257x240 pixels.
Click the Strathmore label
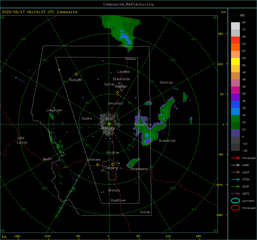(x=139, y=169)
